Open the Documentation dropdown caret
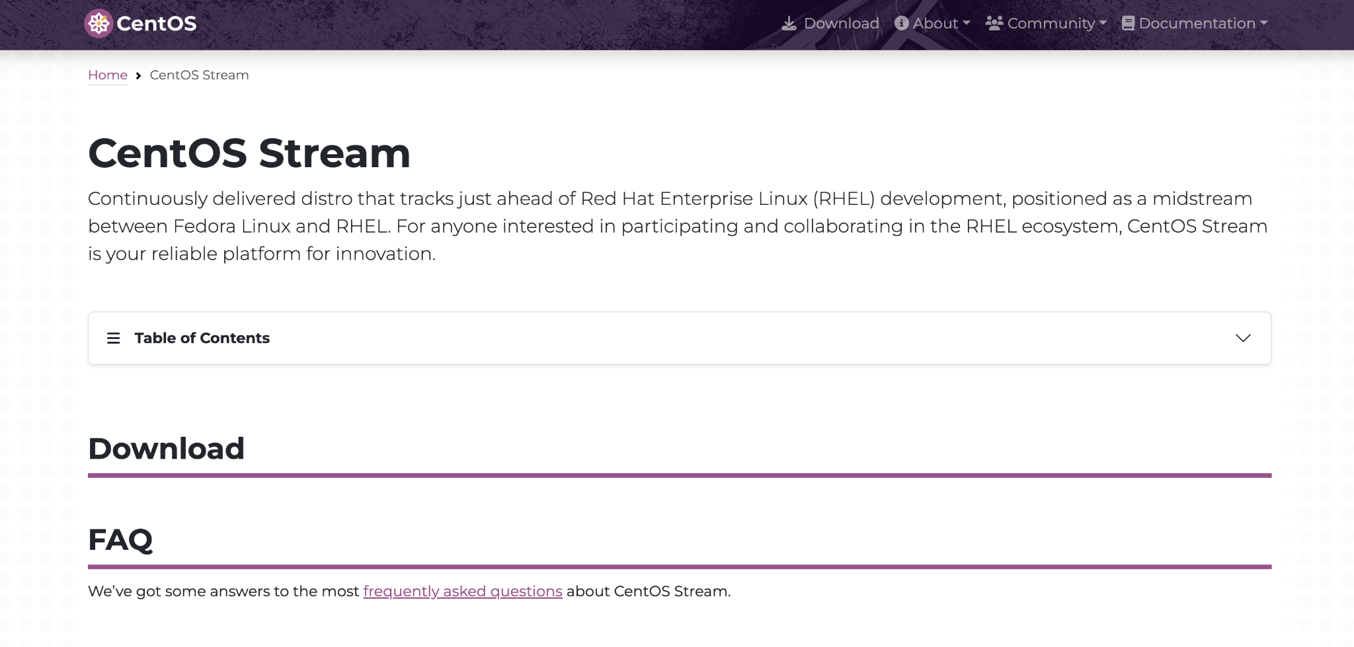This screenshot has height=647, width=1354. 1263,23
